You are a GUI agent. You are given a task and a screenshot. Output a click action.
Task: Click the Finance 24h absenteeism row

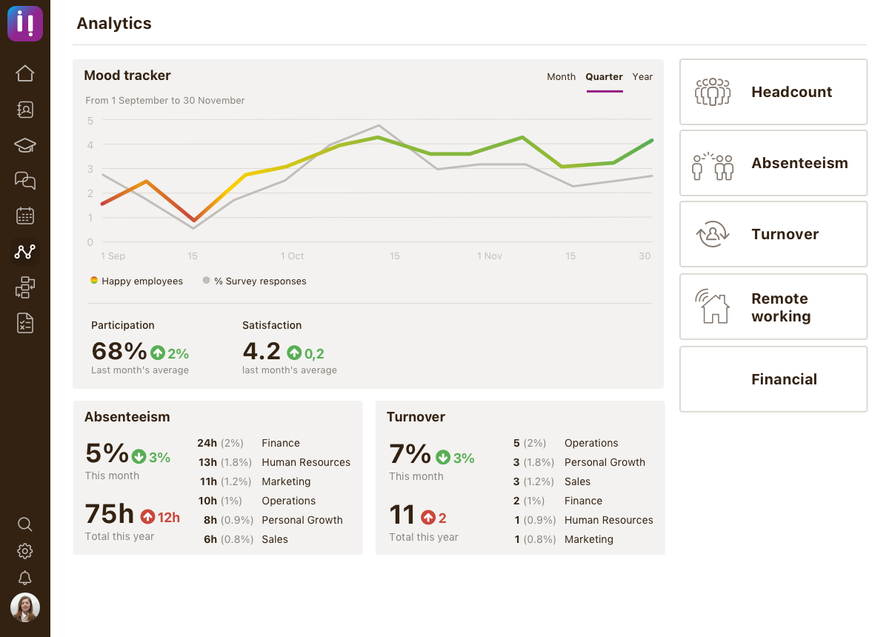(274, 443)
